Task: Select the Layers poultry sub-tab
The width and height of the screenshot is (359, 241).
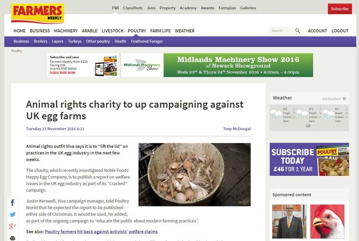Action: click(57, 41)
